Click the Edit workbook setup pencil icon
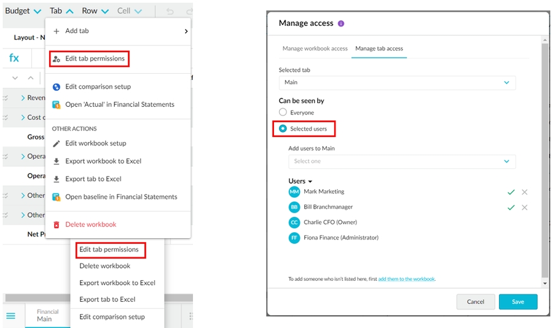The height and width of the screenshot is (328, 553). 57,144
